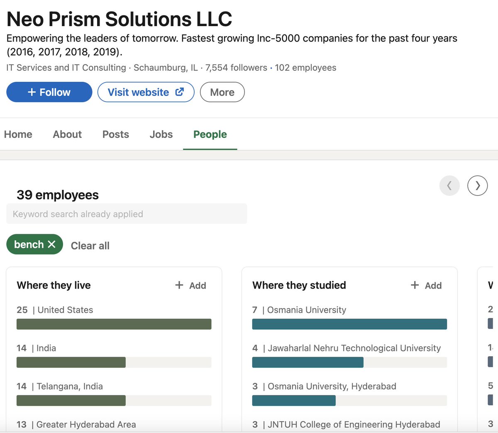Select the People tab

210,135
